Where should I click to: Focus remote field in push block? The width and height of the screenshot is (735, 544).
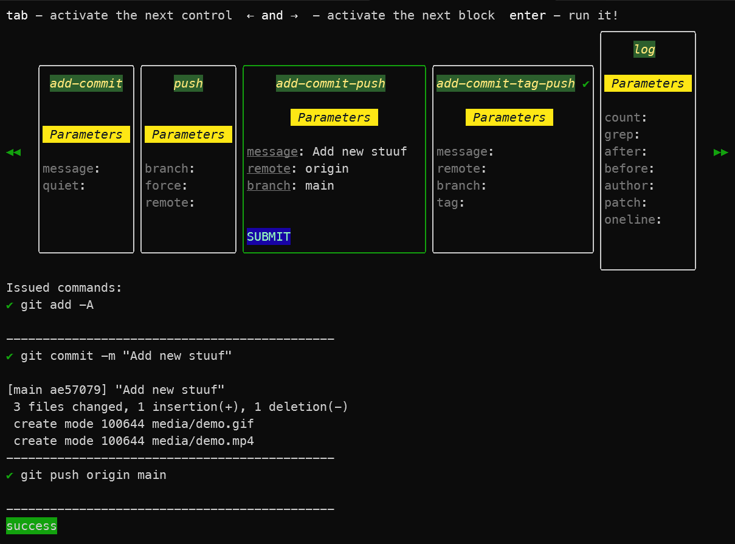pos(170,202)
